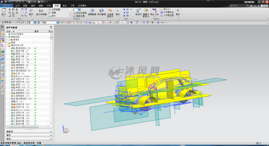The width and height of the screenshot is (269, 146).
Task: Open the 文件(F) menu
Action: coord(6,6)
